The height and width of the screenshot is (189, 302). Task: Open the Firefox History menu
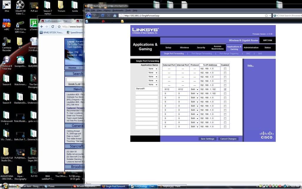(x=107, y=10)
